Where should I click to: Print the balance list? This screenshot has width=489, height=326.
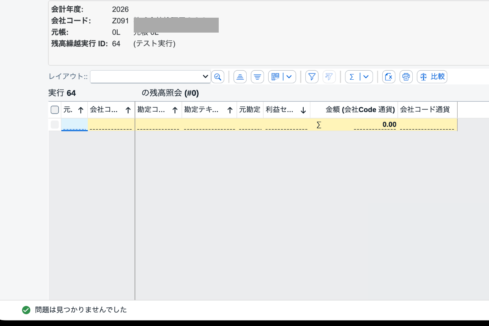(x=406, y=77)
